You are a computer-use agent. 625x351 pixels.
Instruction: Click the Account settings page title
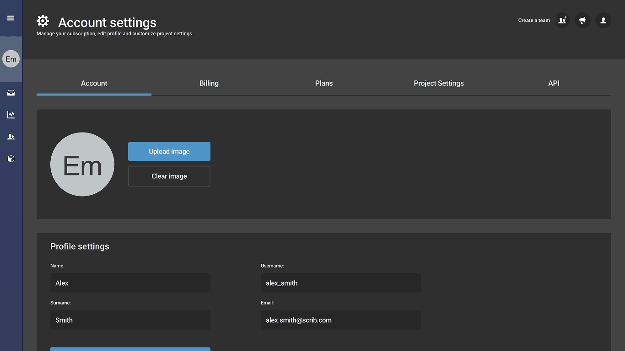coord(108,22)
